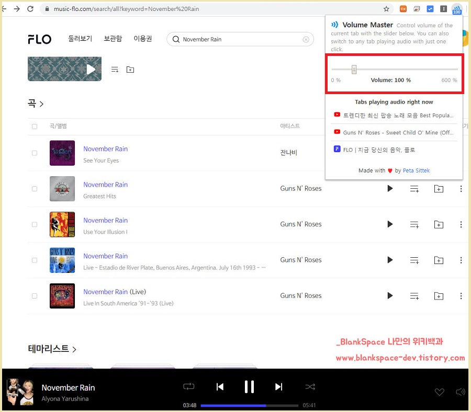Viewport: 471px width, 412px height.
Task: Click the now-playing album art
Action: (20, 392)
